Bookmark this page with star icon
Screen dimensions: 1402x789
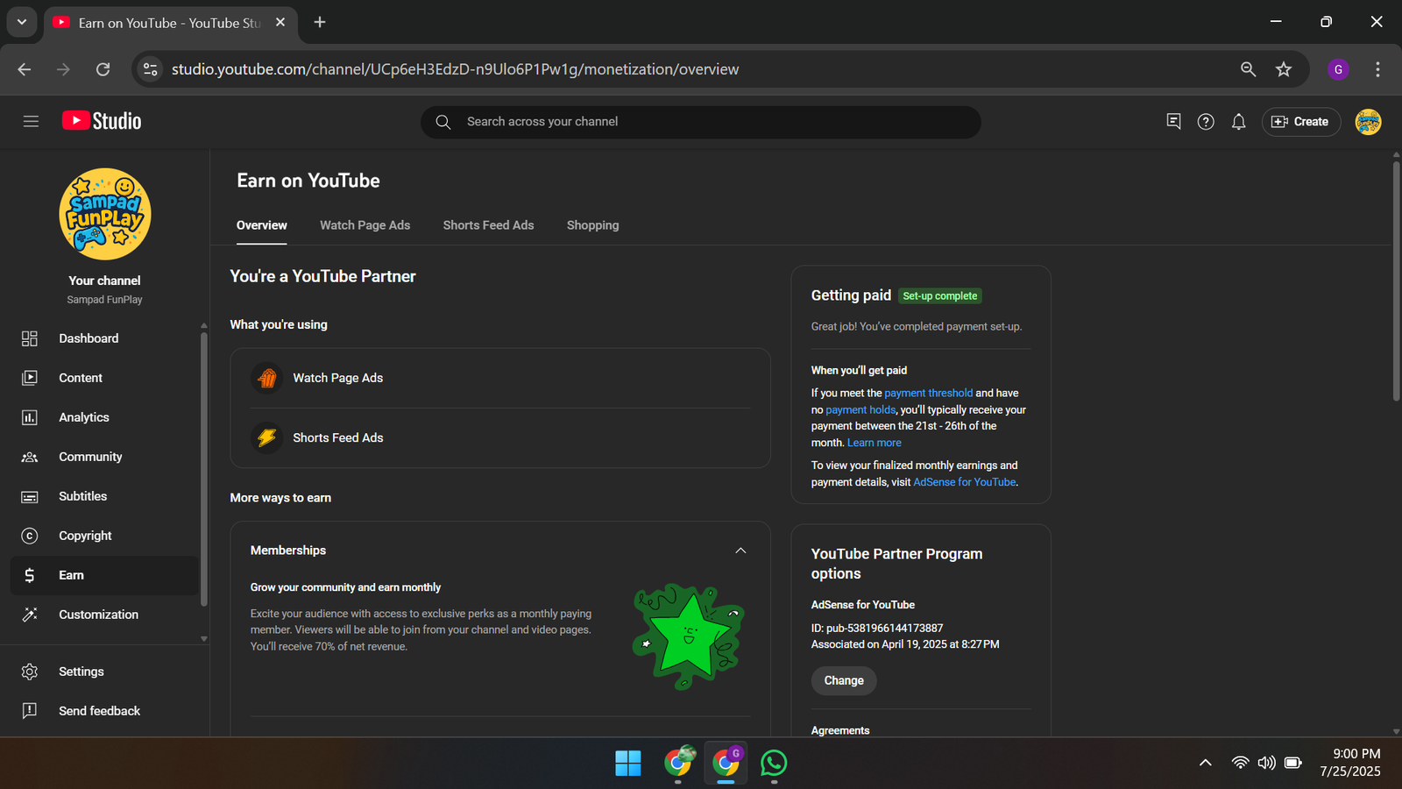(x=1284, y=69)
